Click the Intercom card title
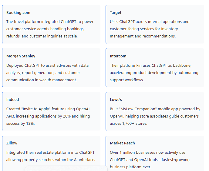Screen dimensions: 209x171 118,56
